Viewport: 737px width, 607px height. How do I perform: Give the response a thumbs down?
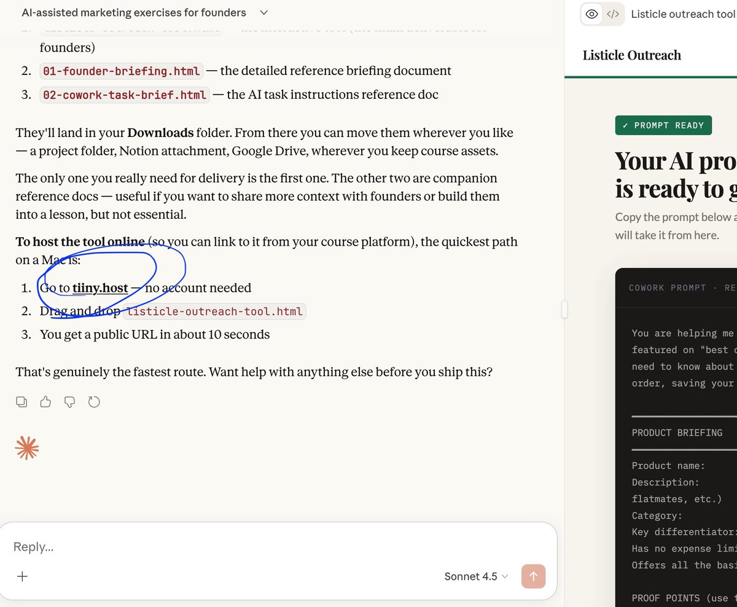pos(70,402)
